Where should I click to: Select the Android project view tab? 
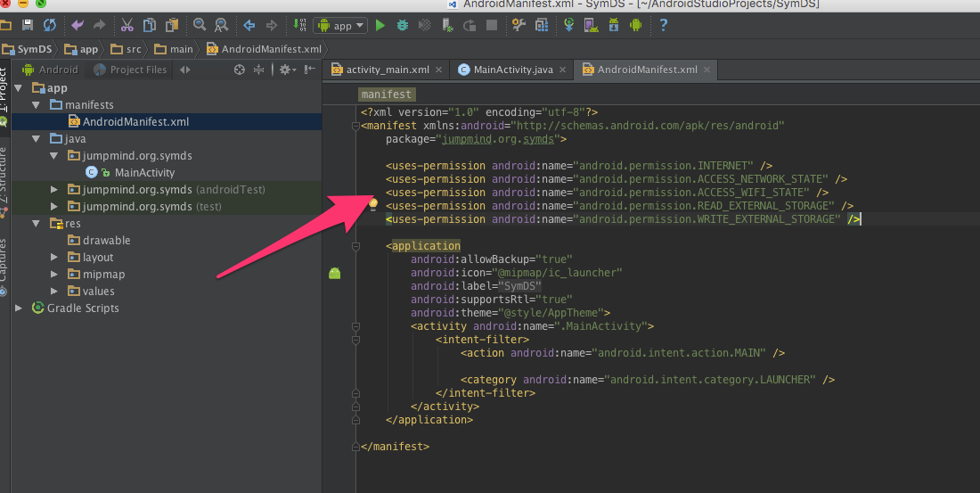point(50,70)
